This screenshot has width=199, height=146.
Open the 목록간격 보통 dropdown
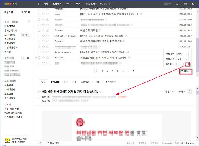(182, 59)
